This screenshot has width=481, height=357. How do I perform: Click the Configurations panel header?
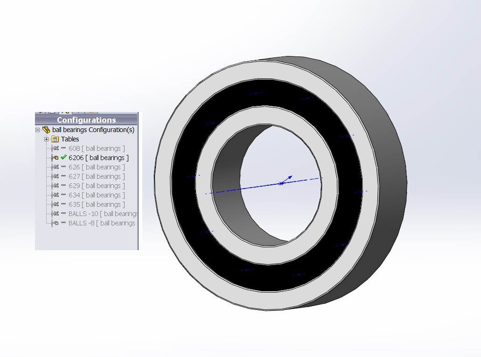click(x=86, y=120)
